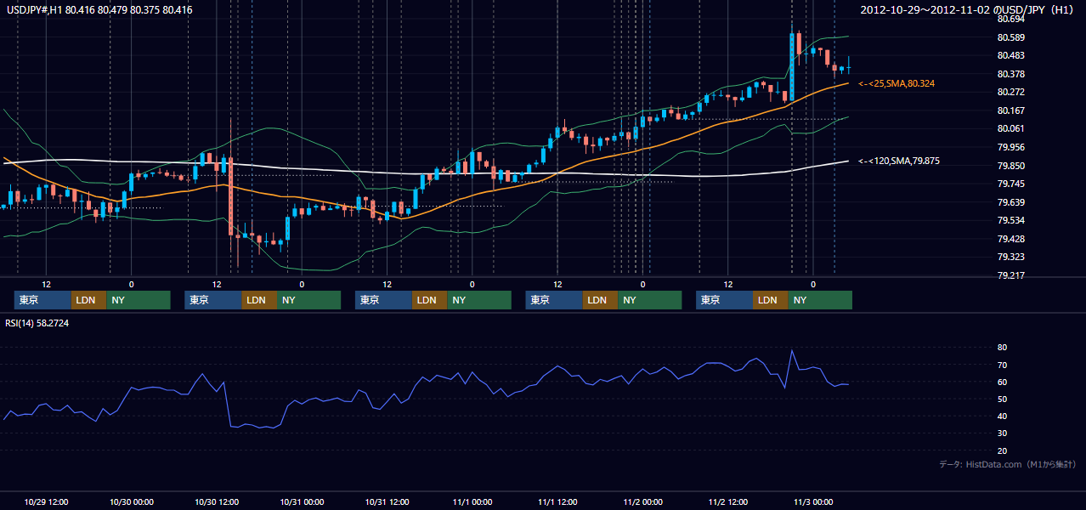Screen dimensions: 1086x510
Task: Select the 10/31 00:00 time axis label
Action: pos(302,501)
